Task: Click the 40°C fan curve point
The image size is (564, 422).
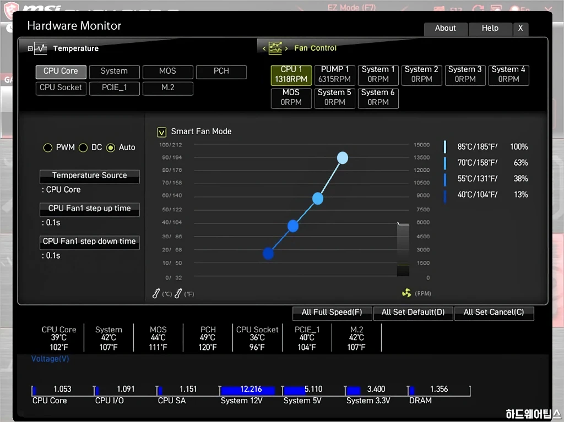Action: tap(268, 254)
